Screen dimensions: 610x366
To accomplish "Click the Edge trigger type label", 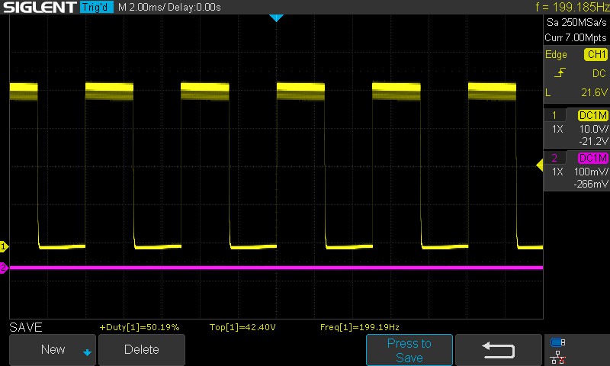I will (556, 54).
